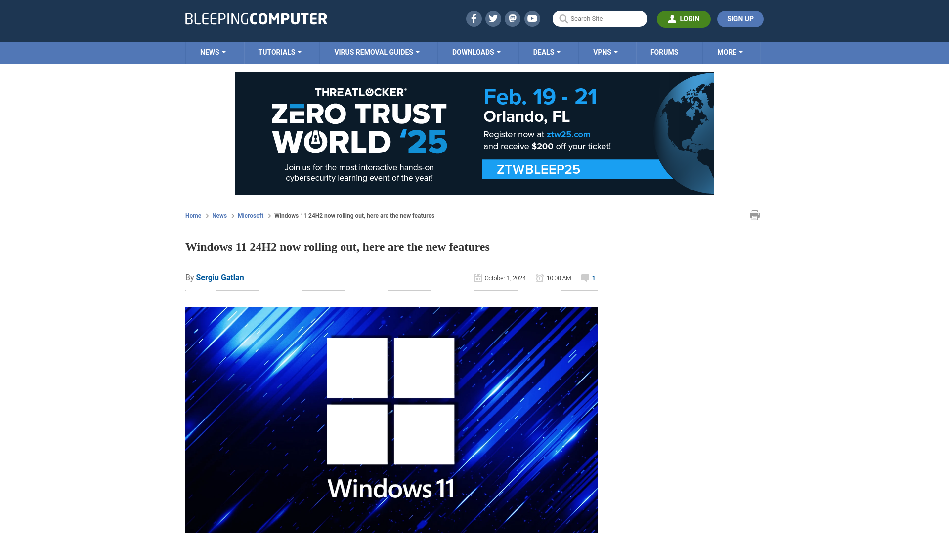Visit BleepingComputer Mastodon page
This screenshot has width=949, height=533.
pyautogui.click(x=513, y=18)
